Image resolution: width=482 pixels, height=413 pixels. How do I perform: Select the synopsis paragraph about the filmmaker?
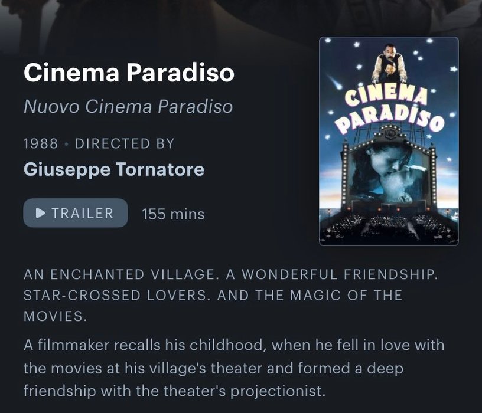234,368
